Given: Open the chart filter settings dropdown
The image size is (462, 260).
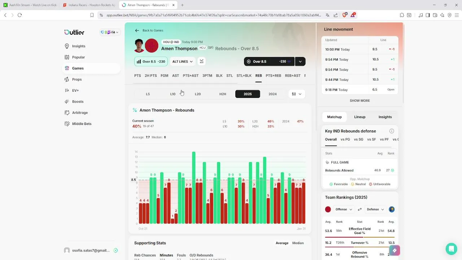Looking at the screenshot, I should tap(297, 94).
